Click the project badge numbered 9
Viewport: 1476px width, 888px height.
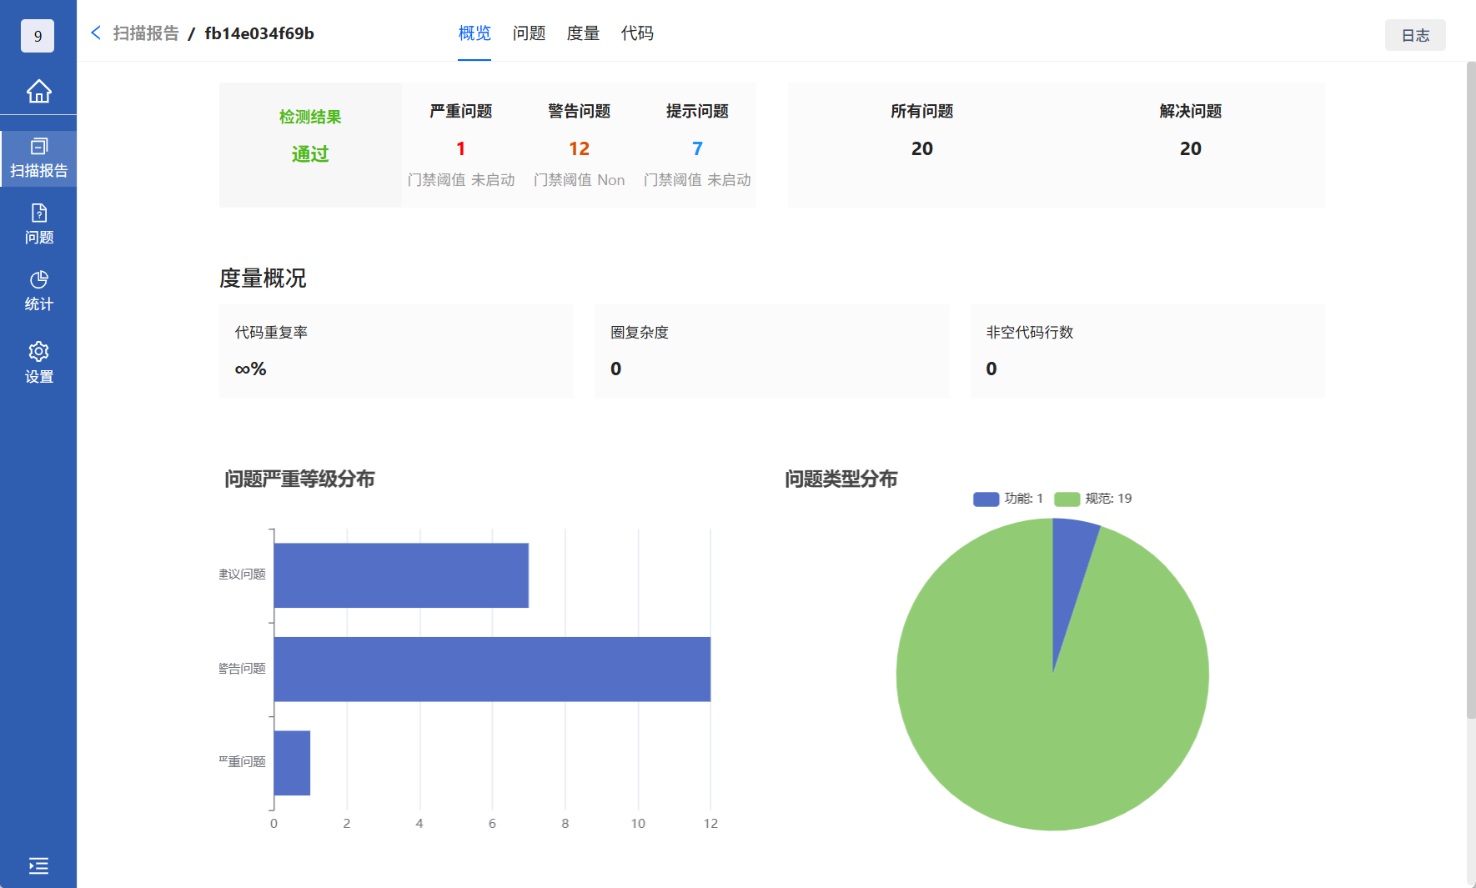pyautogui.click(x=38, y=36)
